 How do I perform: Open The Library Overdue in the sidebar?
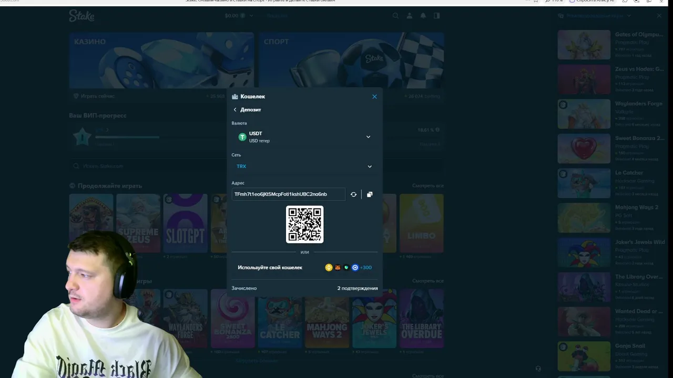coord(611,287)
